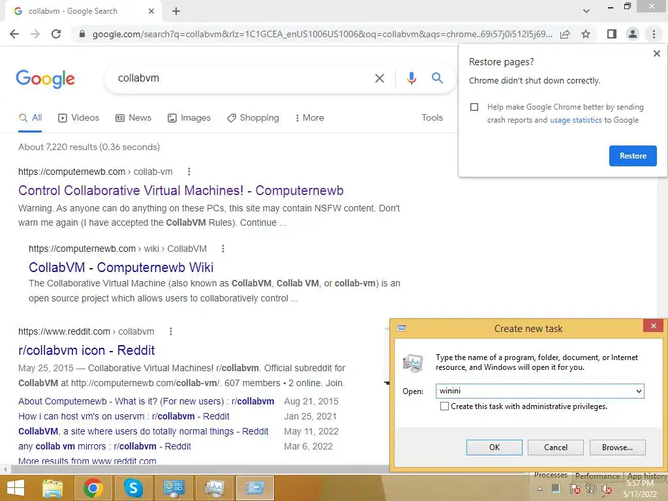The image size is (668, 501).
Task: Switch to Images results tab
Action: coord(189,118)
